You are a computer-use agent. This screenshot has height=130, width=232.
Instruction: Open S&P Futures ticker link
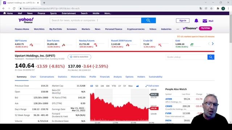21,41
